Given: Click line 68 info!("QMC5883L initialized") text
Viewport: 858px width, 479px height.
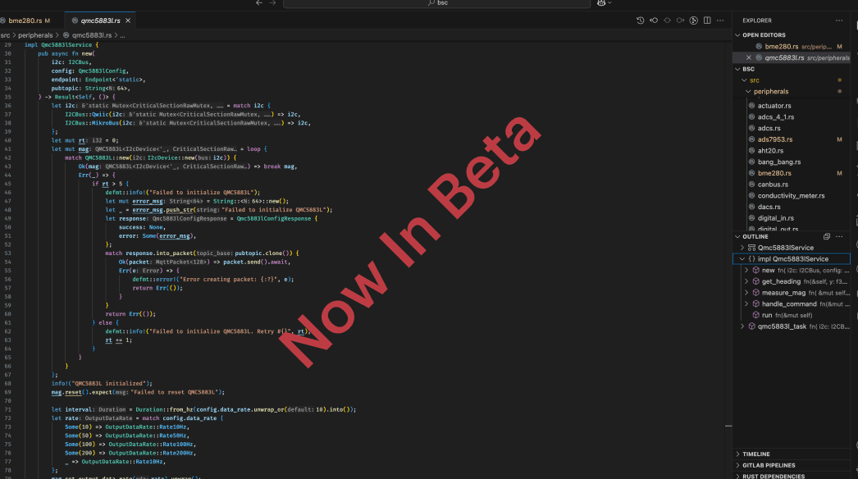Looking at the screenshot, I should [x=102, y=383].
